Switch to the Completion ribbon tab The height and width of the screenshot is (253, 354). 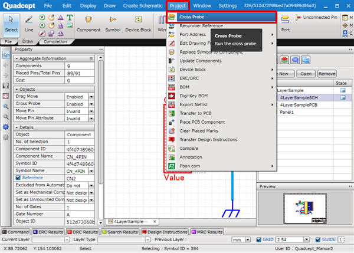click(x=55, y=41)
